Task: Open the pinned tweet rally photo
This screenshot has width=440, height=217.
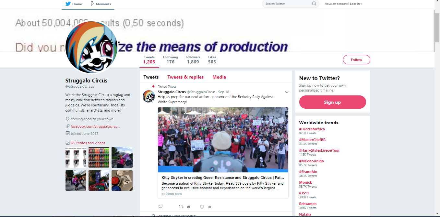Action: (x=223, y=140)
